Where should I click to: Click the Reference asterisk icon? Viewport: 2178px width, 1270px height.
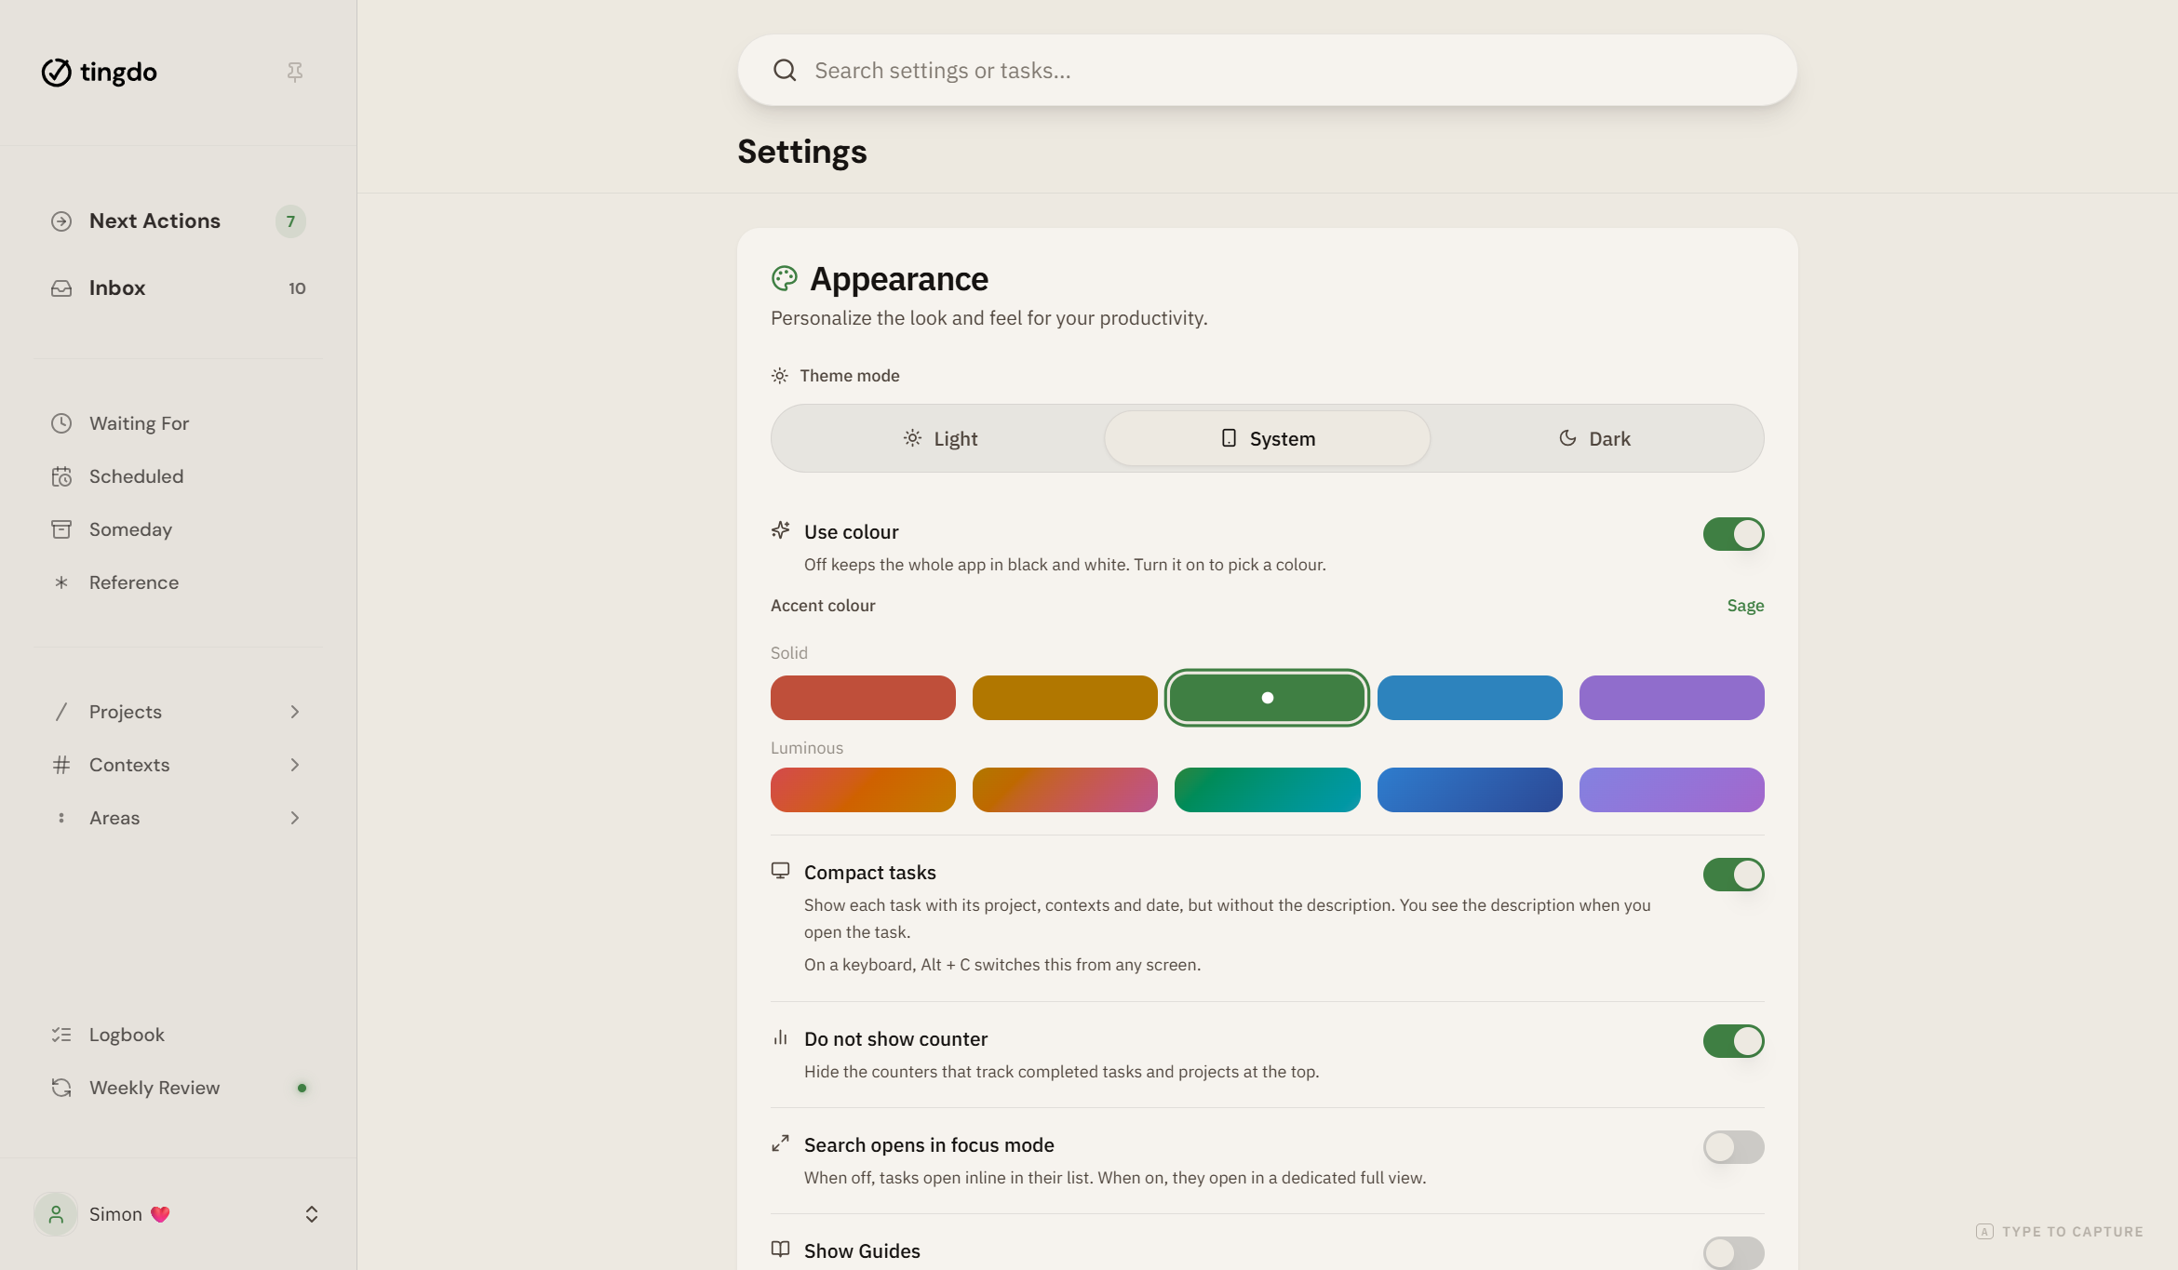click(61, 582)
